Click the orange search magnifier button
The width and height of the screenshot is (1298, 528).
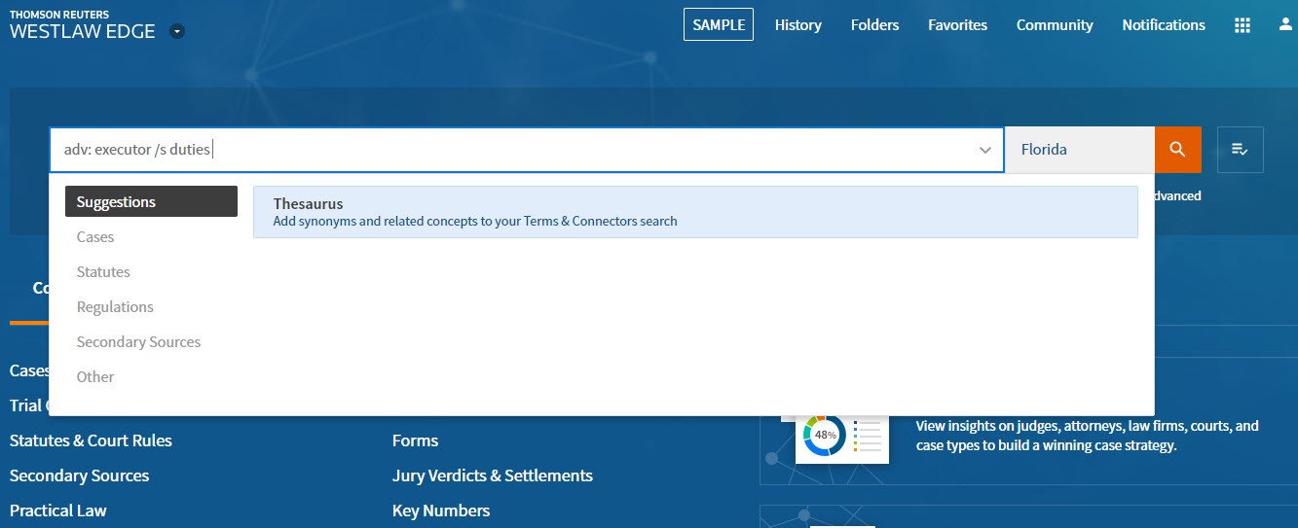click(x=1177, y=150)
